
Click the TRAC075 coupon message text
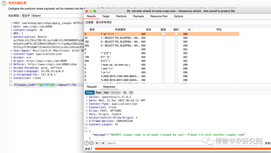click(x=177, y=135)
